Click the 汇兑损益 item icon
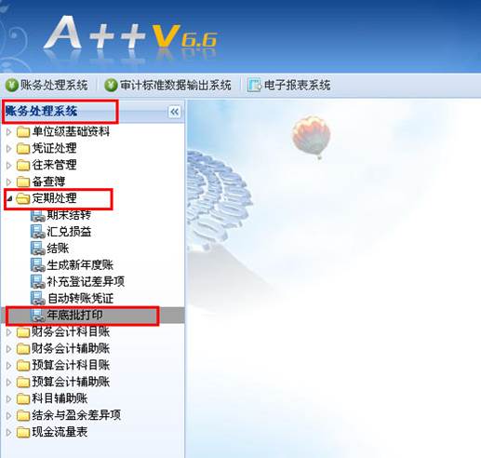481x458 pixels. (x=38, y=232)
